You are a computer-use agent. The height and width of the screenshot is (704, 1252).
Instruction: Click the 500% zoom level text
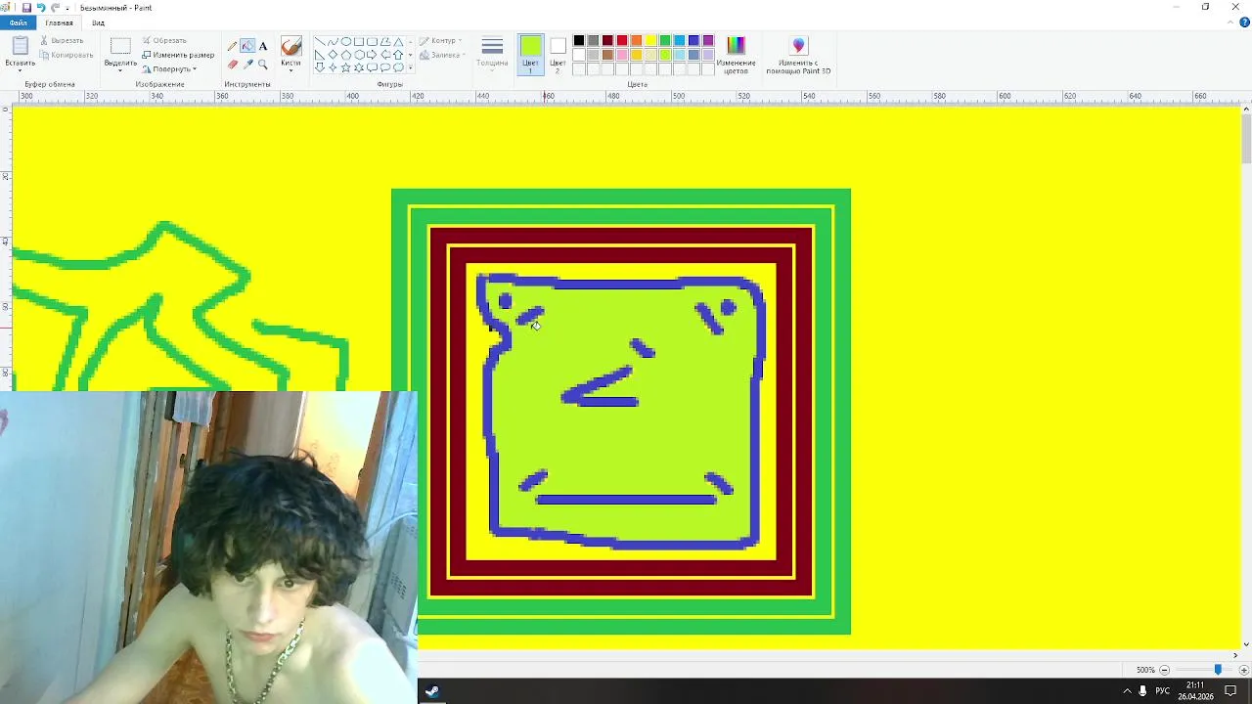point(1145,670)
